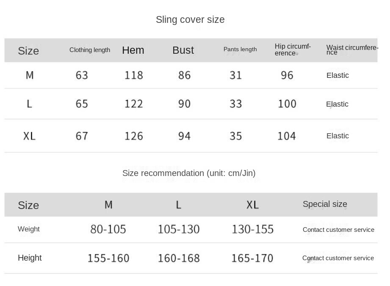Select the M row size label in top table
Image resolution: width=390 pixels, height=286 pixels.
[x=30, y=75]
